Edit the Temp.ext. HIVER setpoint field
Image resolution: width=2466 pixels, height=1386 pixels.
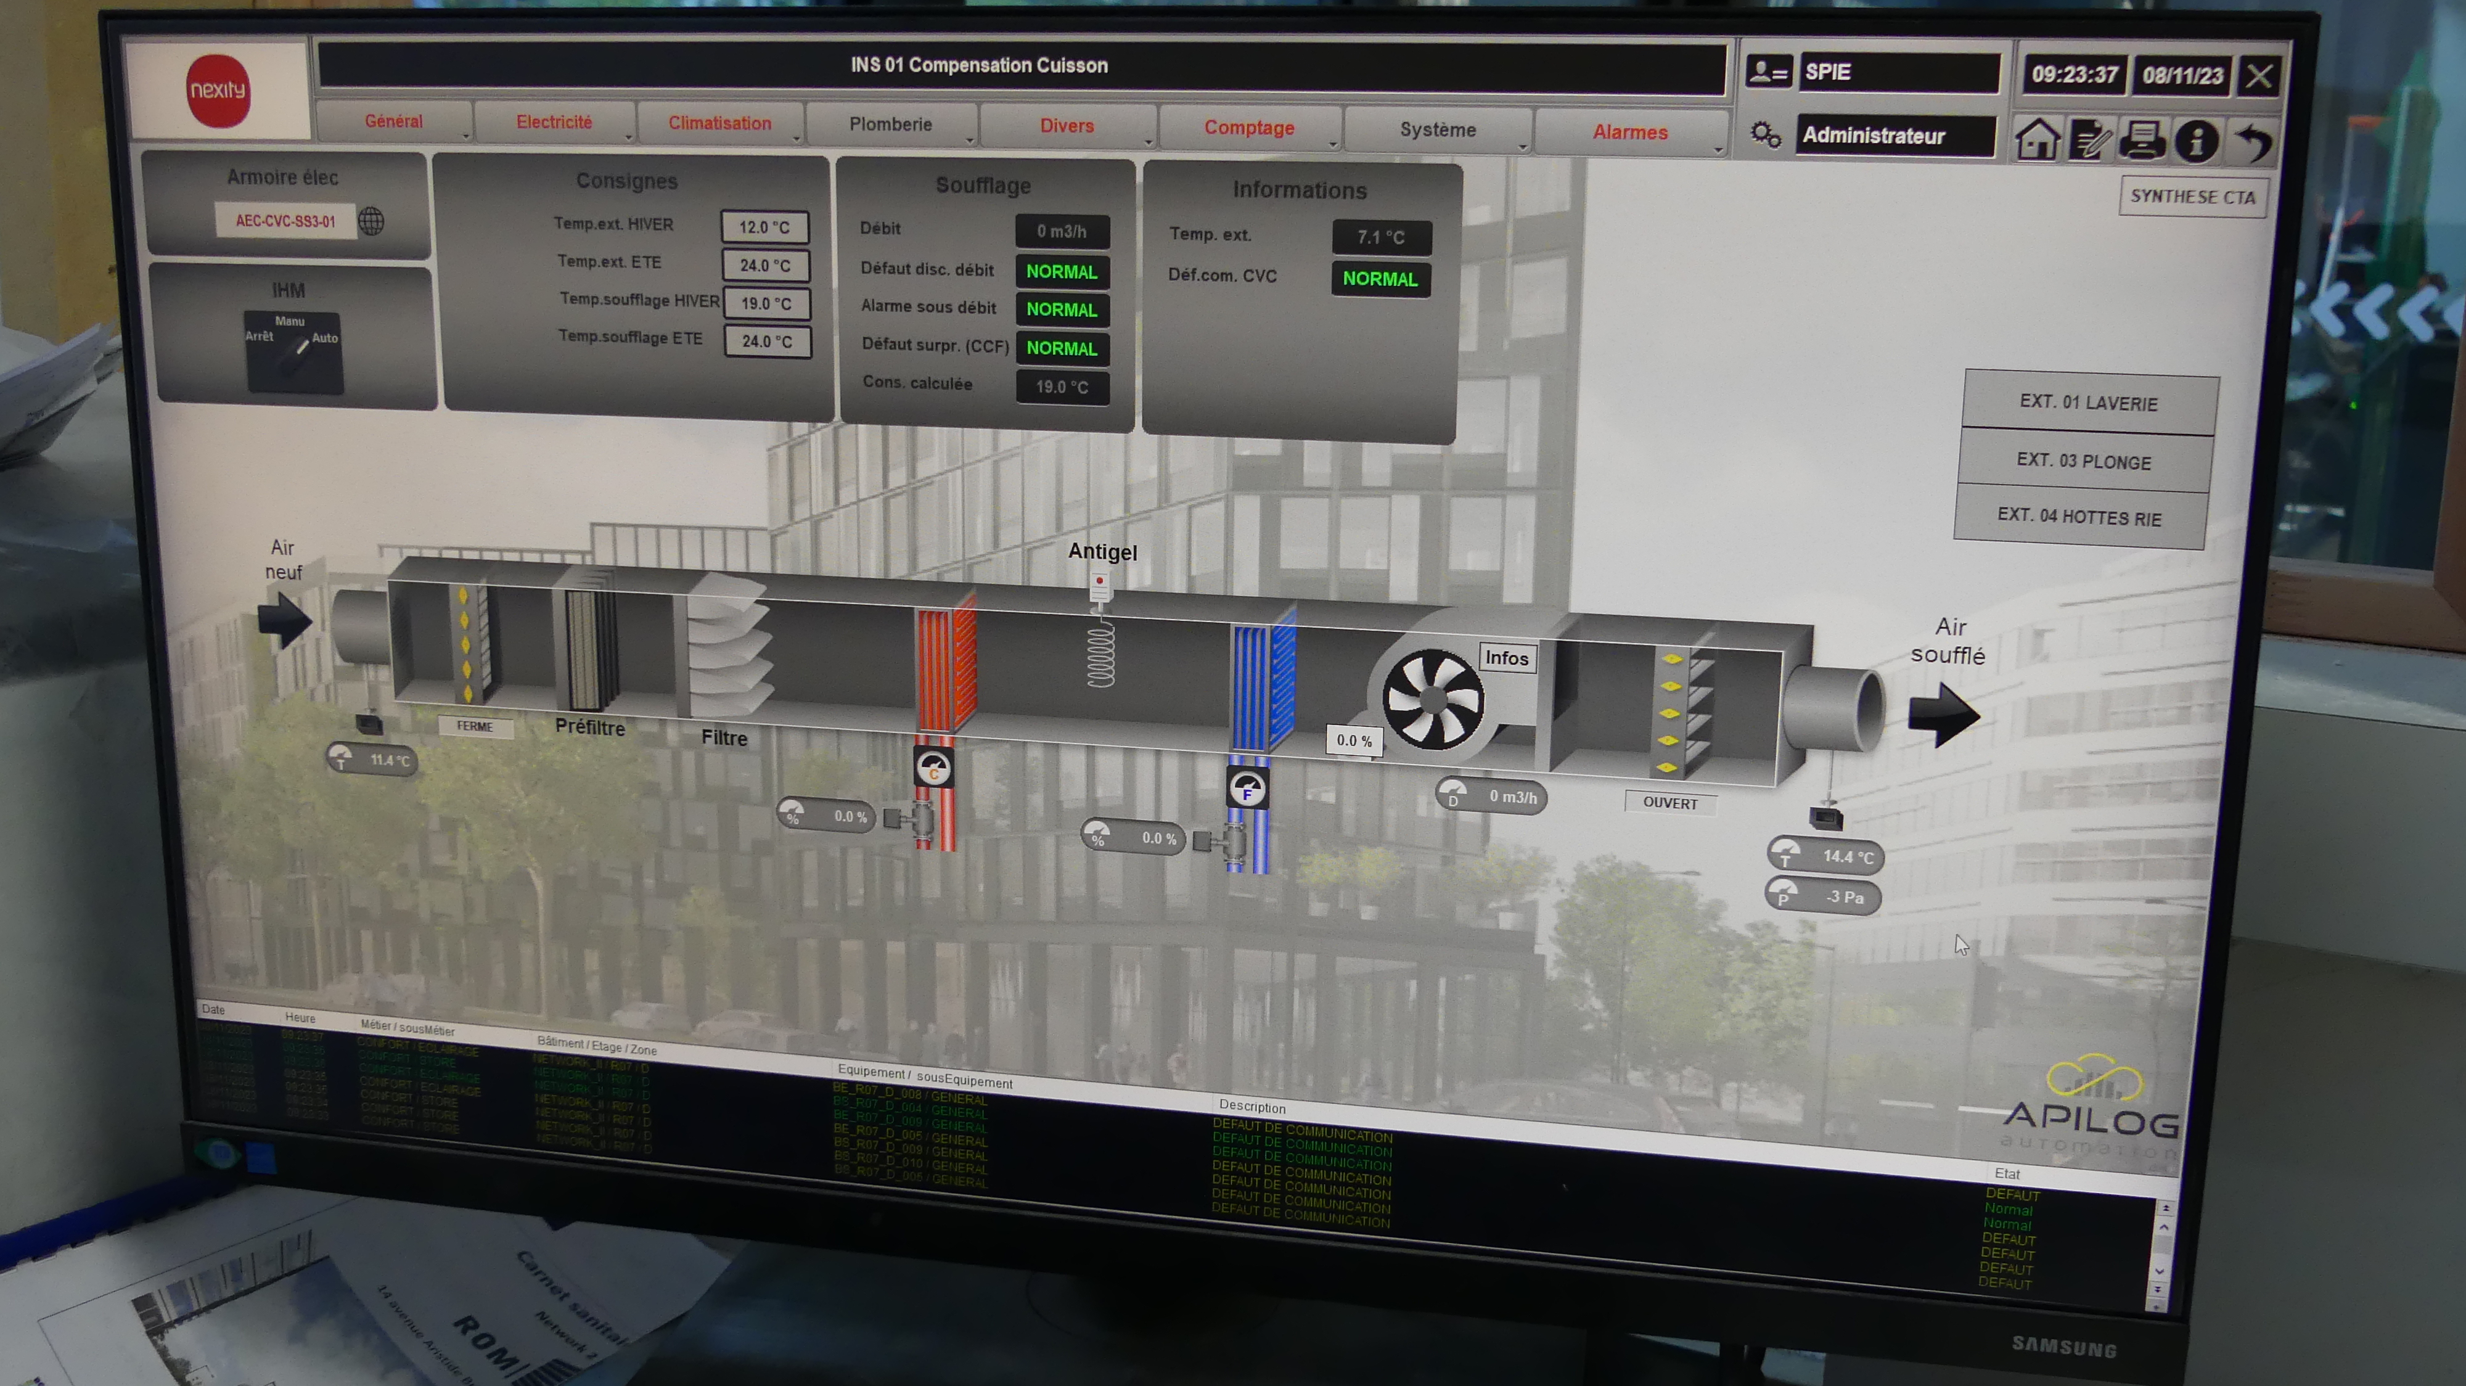764,227
